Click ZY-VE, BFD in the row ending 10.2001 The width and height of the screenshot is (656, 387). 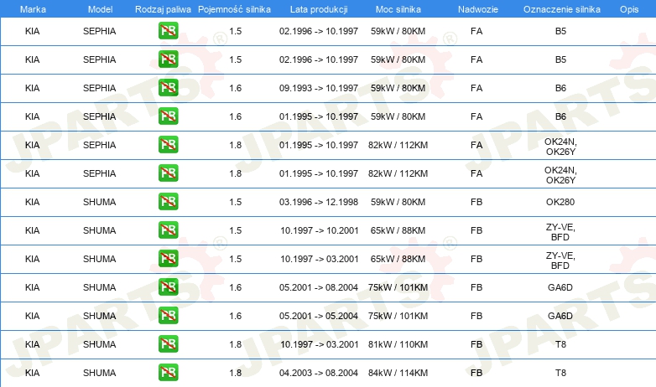(x=560, y=232)
